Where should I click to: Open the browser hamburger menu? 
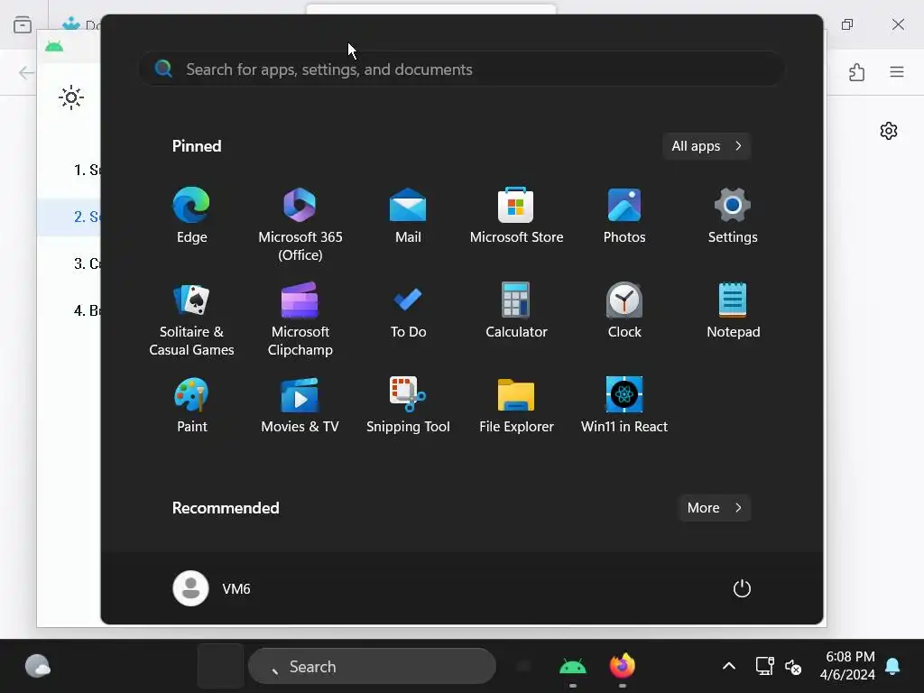896,72
